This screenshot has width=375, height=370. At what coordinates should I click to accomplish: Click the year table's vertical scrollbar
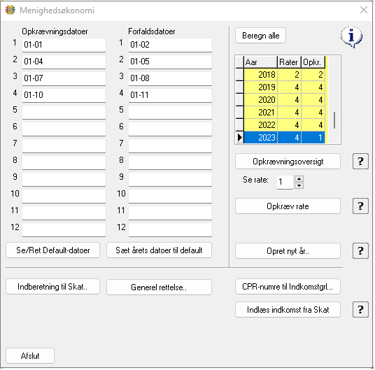coord(334,100)
